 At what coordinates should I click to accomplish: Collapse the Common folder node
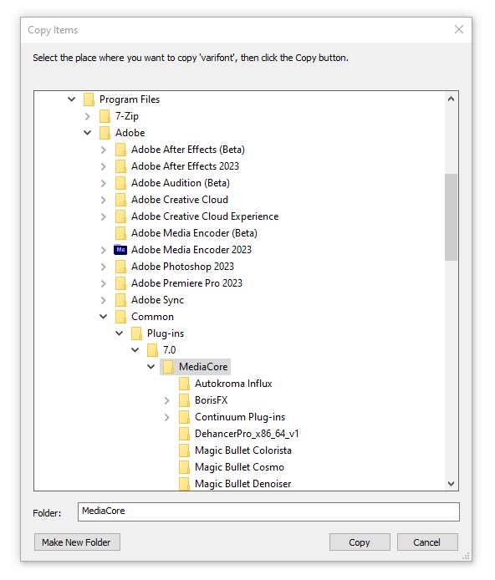[103, 317]
